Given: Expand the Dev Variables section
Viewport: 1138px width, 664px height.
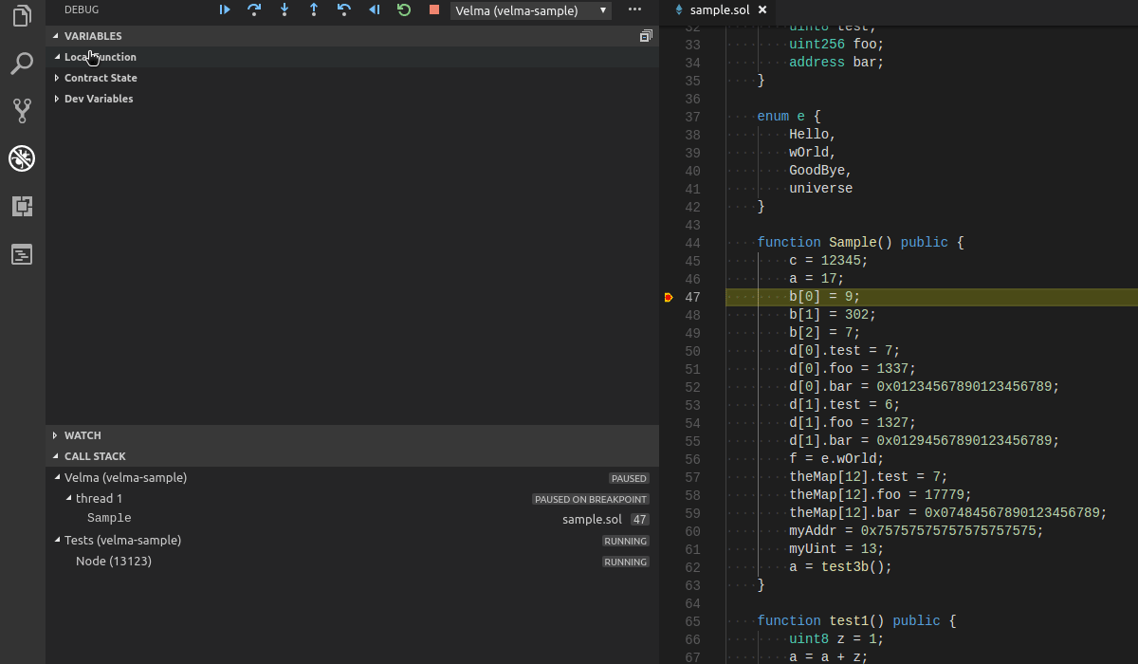Looking at the screenshot, I should click(x=98, y=99).
